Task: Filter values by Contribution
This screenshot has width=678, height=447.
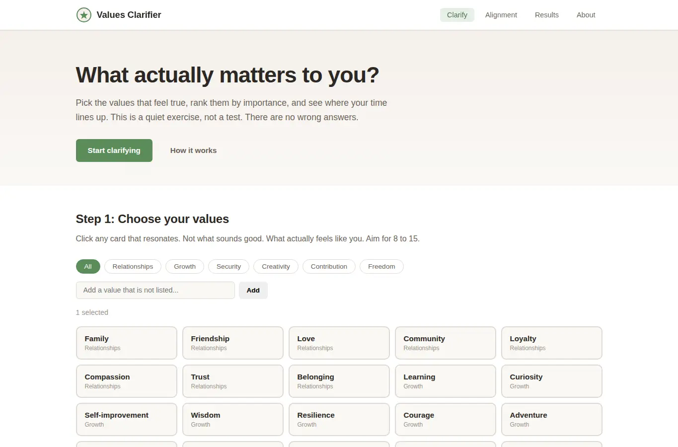Action: click(x=329, y=267)
